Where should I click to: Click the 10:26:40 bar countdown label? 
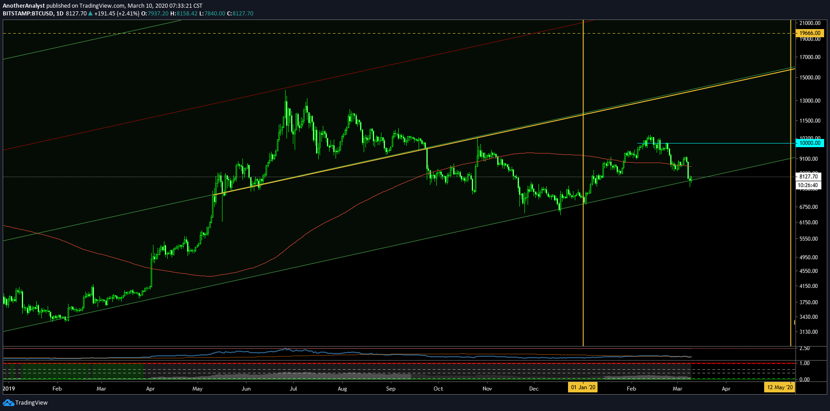tap(809, 185)
